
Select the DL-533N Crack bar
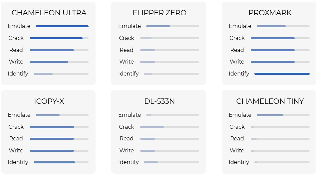[x=169, y=127]
